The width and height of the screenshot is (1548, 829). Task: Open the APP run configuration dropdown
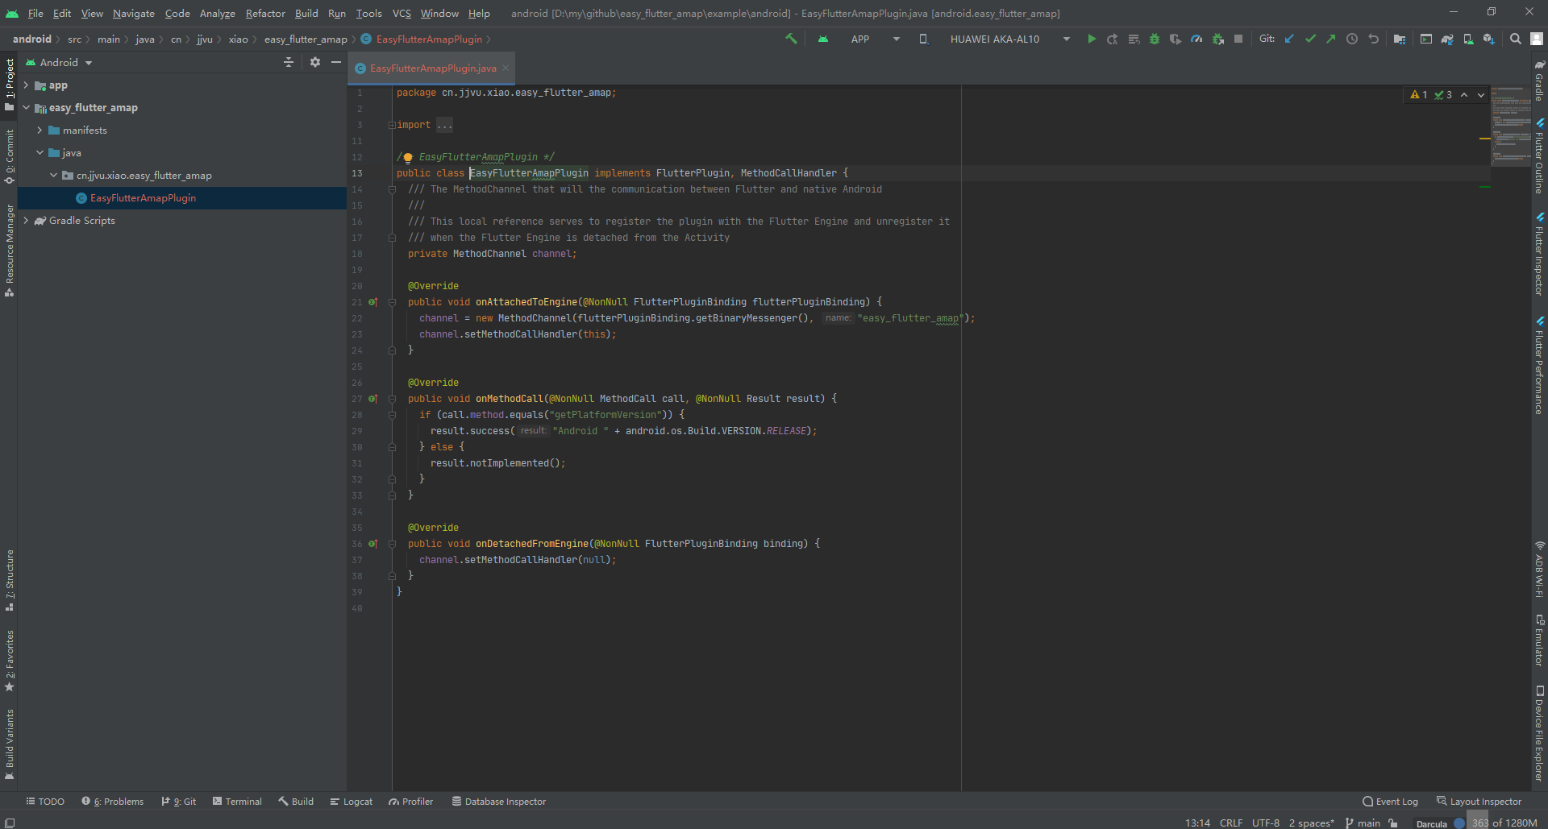[x=895, y=39]
